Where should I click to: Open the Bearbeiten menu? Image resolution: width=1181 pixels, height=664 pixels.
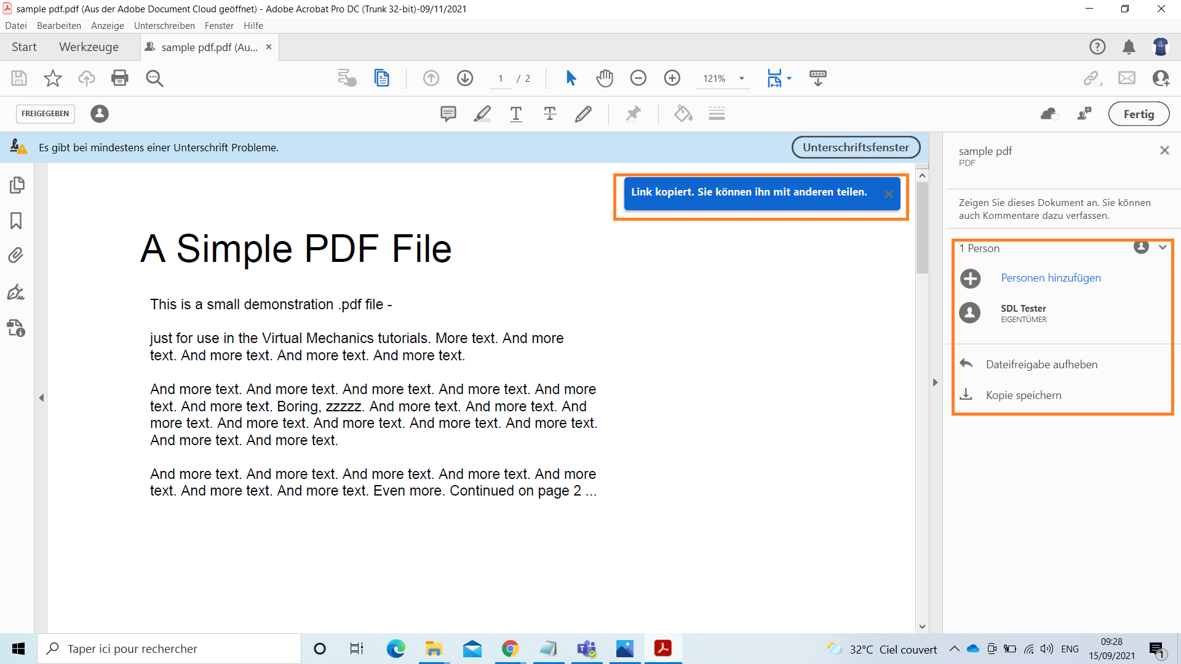58,26
